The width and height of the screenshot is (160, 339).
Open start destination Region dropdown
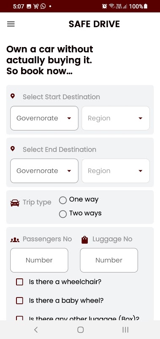[x=116, y=118]
